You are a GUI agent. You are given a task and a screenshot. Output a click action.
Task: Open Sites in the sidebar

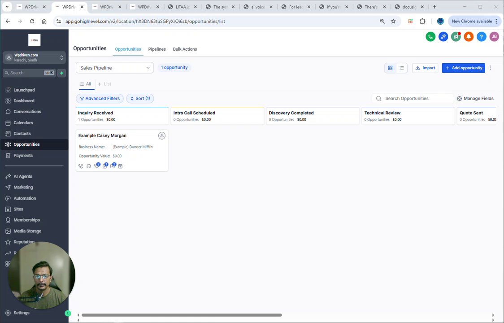[34, 209]
